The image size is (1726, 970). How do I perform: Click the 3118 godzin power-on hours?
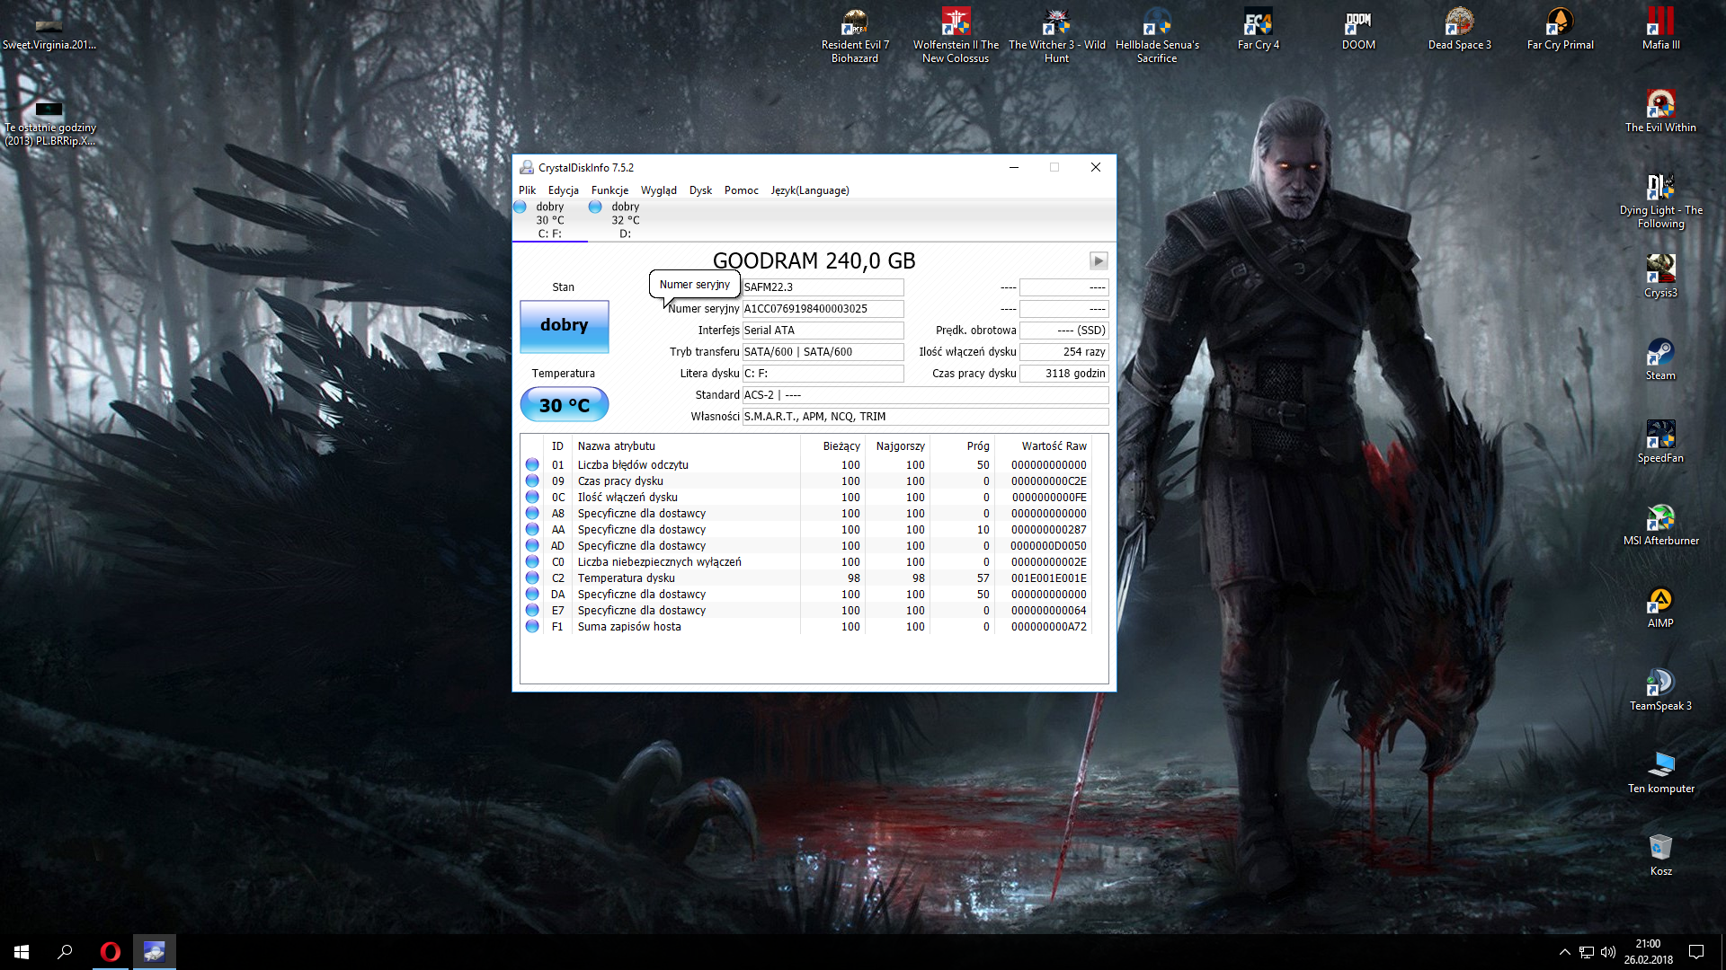[x=1063, y=374]
